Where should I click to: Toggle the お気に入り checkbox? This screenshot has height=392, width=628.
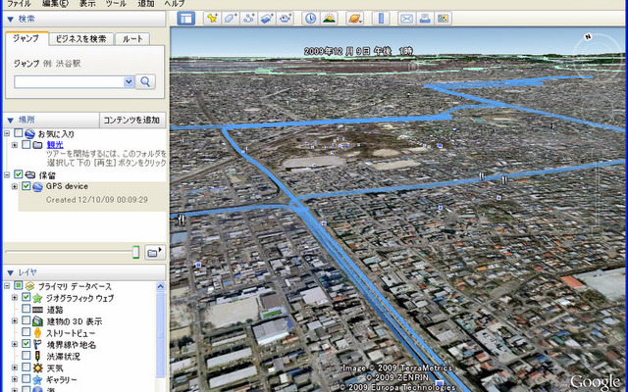pyautogui.click(x=18, y=133)
